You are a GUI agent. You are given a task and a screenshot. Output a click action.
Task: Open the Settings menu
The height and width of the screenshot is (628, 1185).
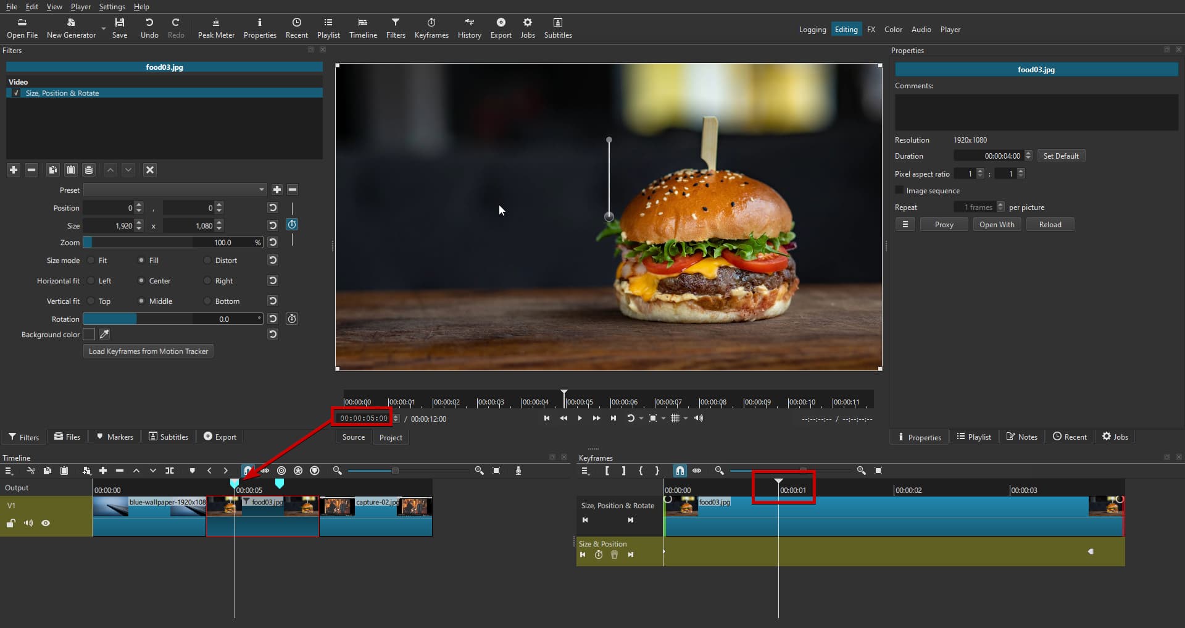112,6
